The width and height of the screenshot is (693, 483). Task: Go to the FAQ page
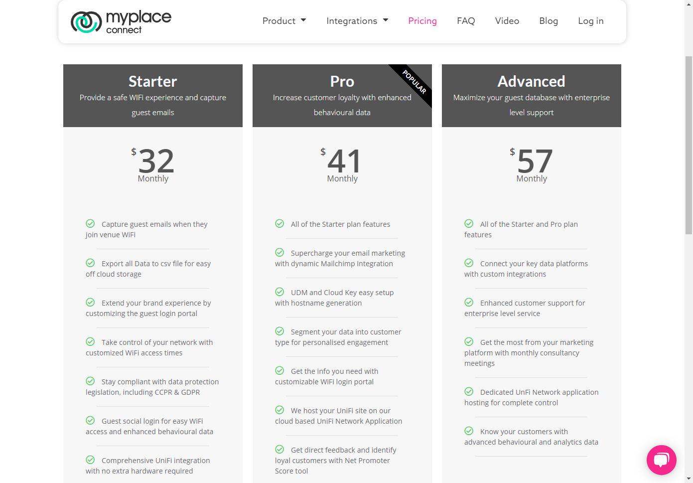point(466,21)
